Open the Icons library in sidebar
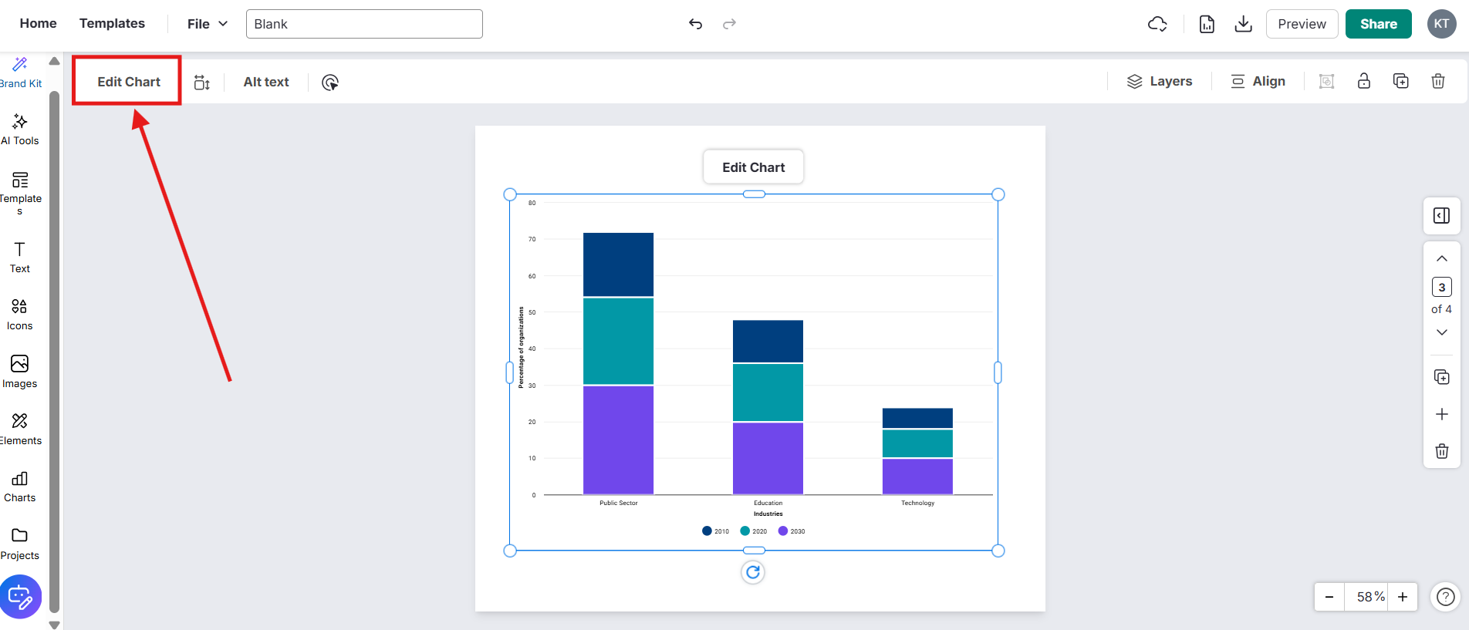Viewport: 1469px width, 630px height. coord(20,315)
